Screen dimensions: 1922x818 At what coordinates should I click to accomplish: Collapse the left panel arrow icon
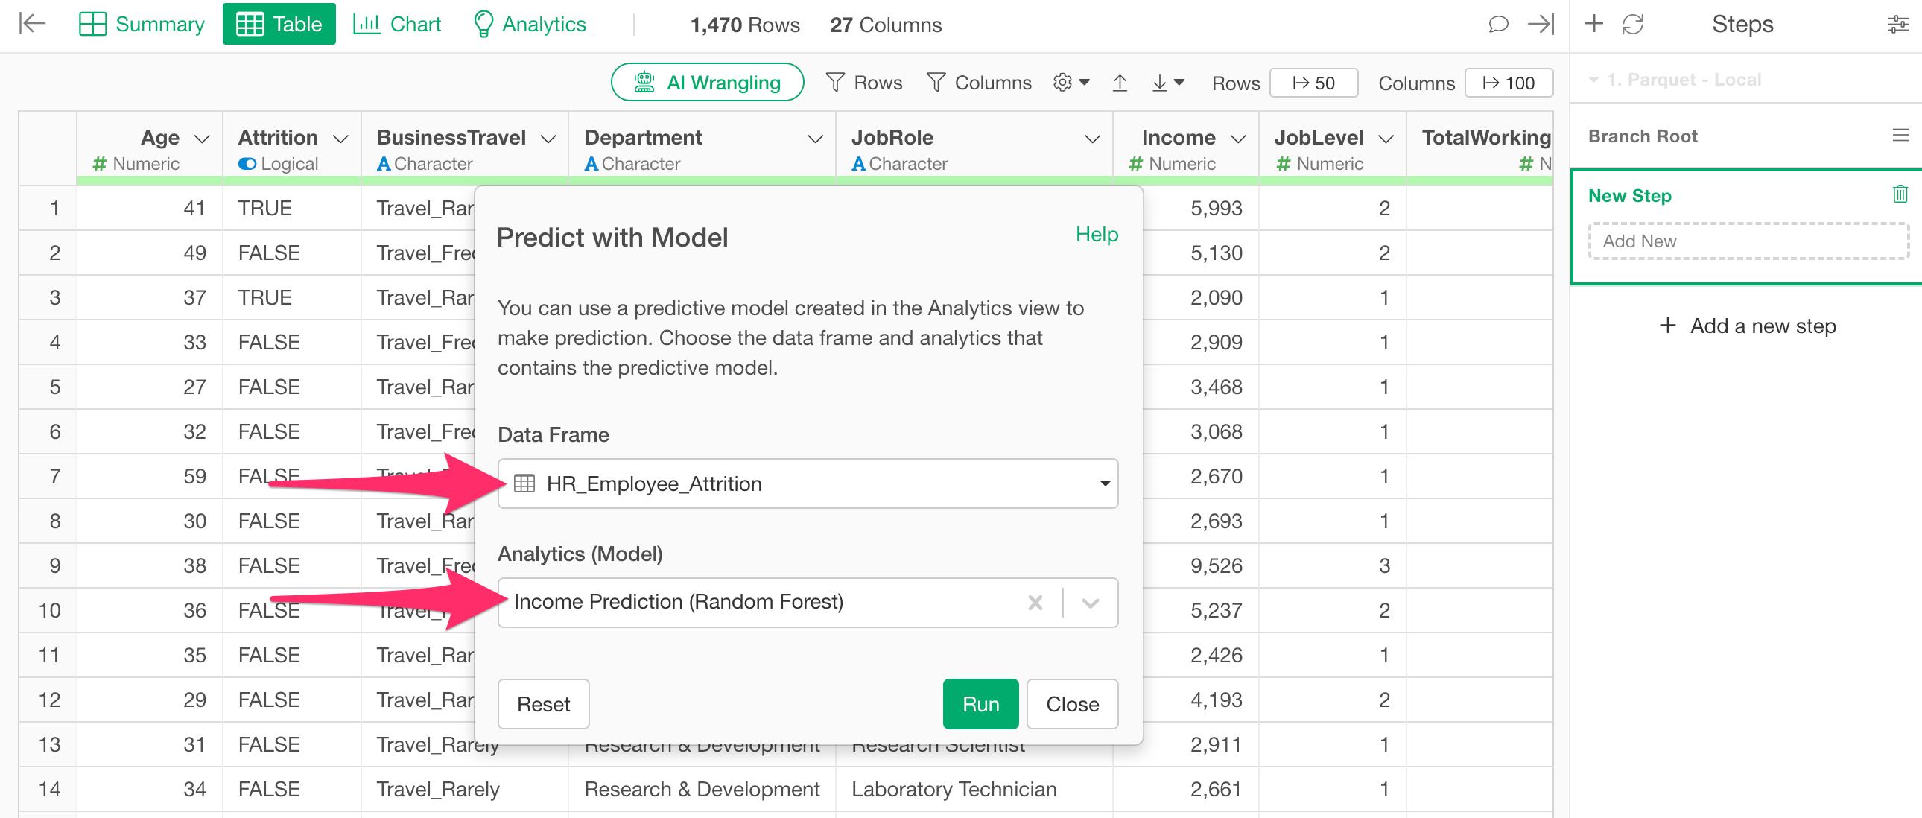32,25
